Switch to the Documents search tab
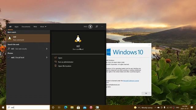Viewport: 196px width, 110px height. coord(26,27)
